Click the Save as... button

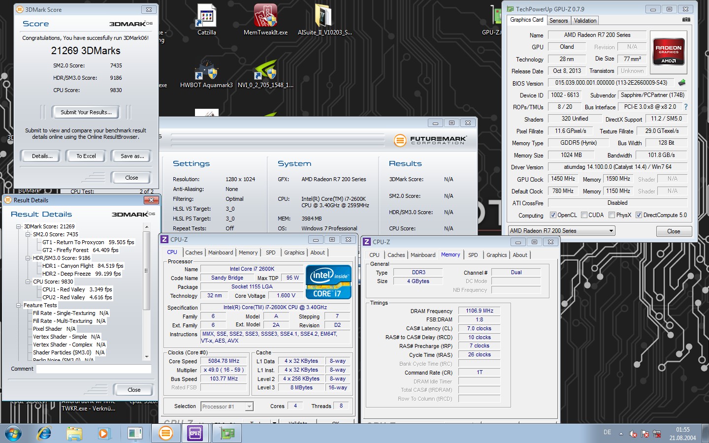tap(132, 156)
